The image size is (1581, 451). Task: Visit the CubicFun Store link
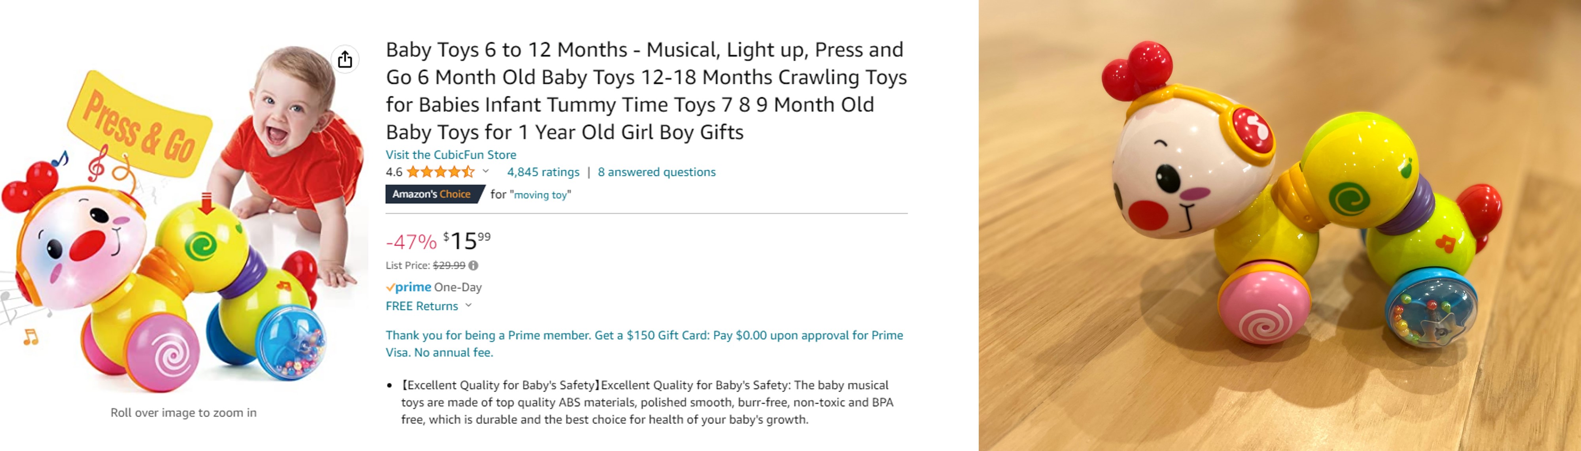click(x=450, y=154)
